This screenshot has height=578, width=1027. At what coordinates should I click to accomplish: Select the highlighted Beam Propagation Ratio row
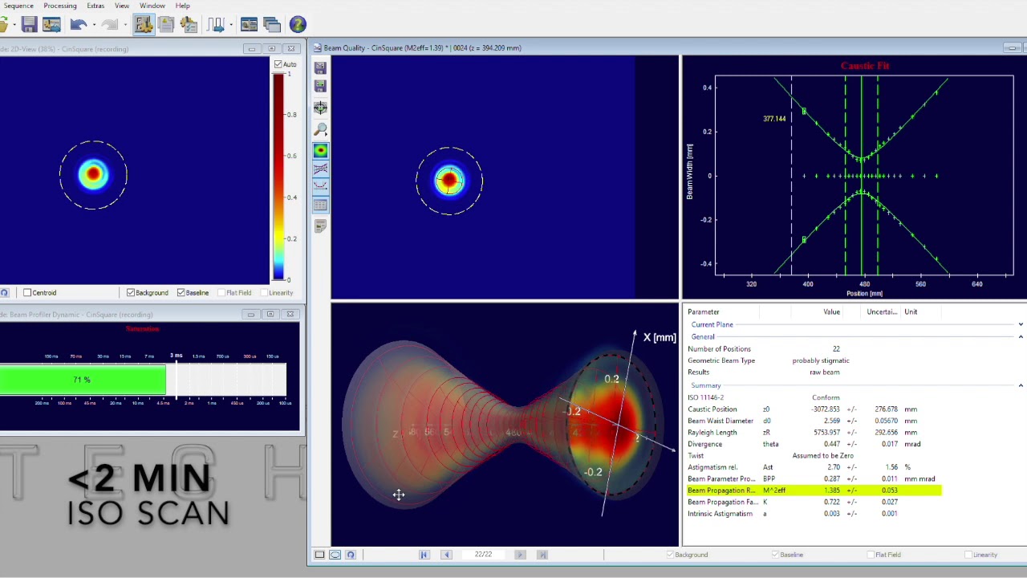[x=813, y=490]
